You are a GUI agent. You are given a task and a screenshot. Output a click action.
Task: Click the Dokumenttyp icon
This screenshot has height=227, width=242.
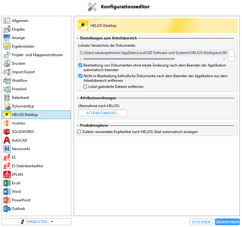[x=7, y=106]
